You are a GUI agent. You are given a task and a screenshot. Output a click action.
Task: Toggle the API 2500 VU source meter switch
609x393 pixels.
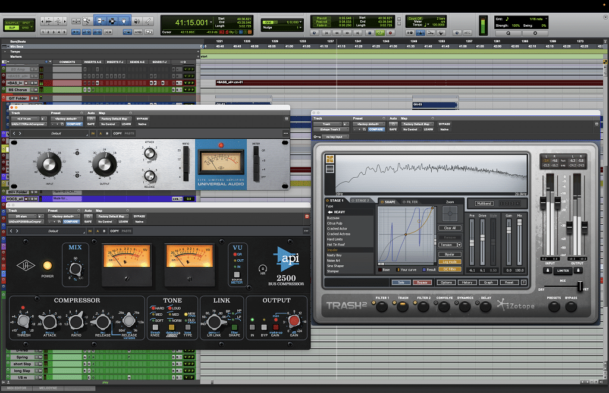(237, 275)
